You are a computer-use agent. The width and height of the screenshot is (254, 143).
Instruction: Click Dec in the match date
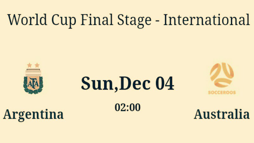(135, 84)
